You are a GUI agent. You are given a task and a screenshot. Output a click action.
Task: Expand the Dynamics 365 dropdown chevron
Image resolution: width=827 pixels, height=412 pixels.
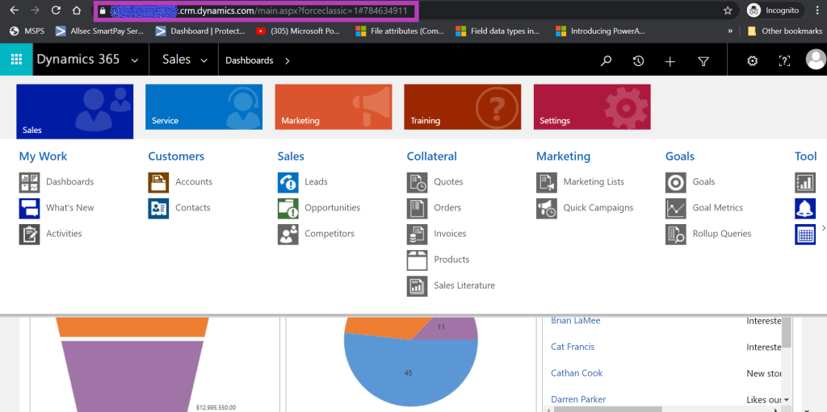pos(134,60)
